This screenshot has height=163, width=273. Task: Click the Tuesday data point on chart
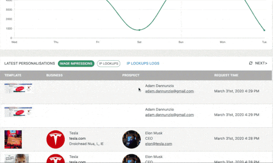click(x=264, y=30)
